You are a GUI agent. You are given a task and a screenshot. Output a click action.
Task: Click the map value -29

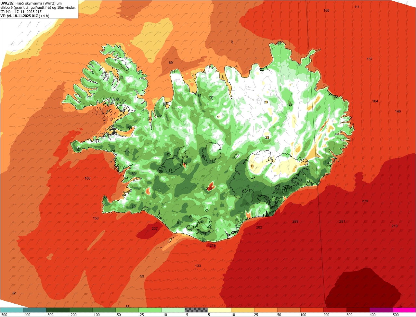(x=290, y=104)
